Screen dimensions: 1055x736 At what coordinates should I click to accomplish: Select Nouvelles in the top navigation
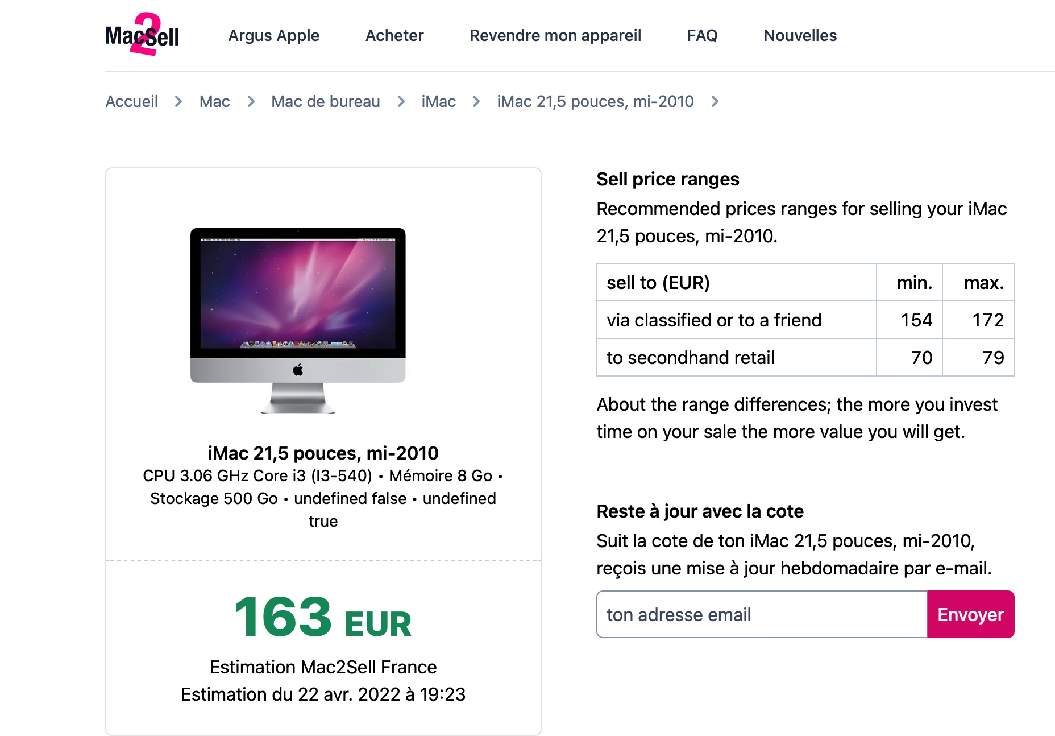800,35
